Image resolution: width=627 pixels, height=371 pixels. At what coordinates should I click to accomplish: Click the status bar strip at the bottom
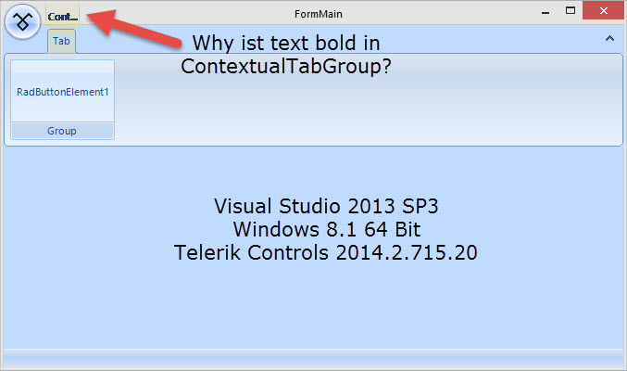tap(313, 359)
